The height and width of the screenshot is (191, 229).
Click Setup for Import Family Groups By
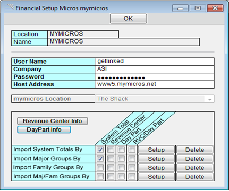click(x=156, y=168)
